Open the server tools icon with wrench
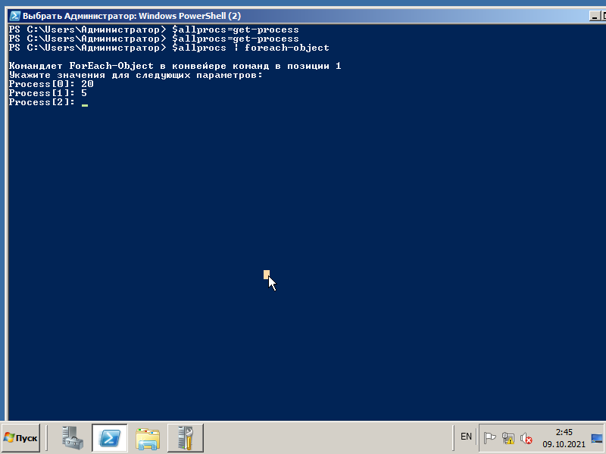The width and height of the screenshot is (606, 454). 186,438
